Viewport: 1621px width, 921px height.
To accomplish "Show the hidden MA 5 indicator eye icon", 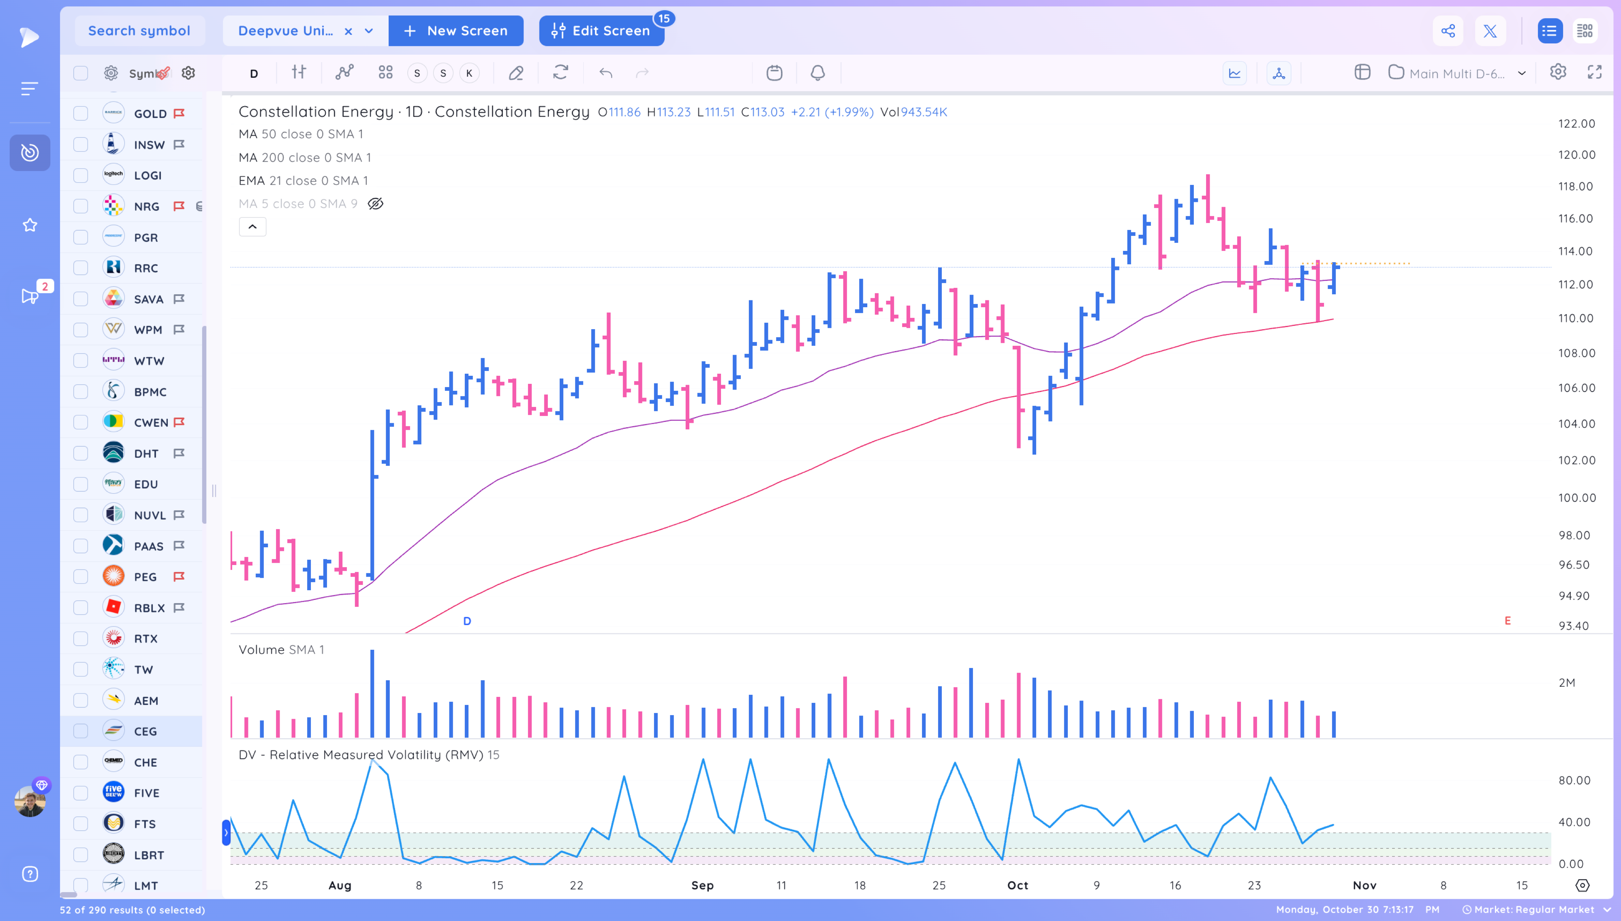I will (376, 203).
